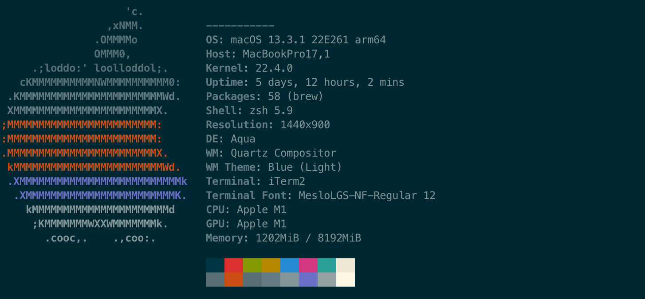Click the "Quartz Compositor" text
The width and height of the screenshot is (645, 299).
click(x=283, y=153)
